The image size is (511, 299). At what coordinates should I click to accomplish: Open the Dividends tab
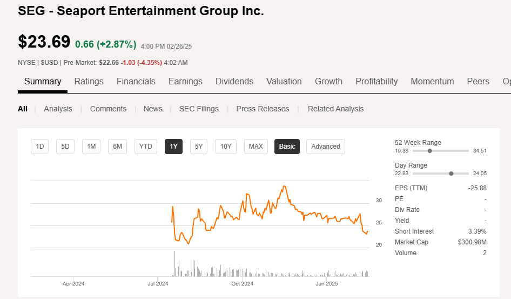pos(234,82)
